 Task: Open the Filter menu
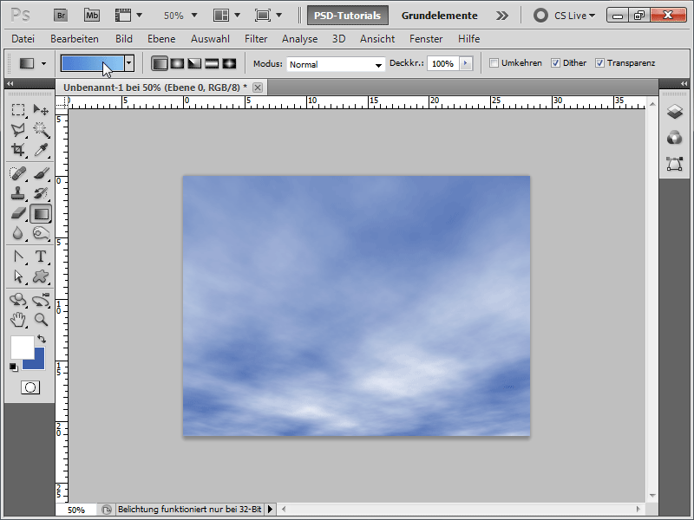click(256, 39)
